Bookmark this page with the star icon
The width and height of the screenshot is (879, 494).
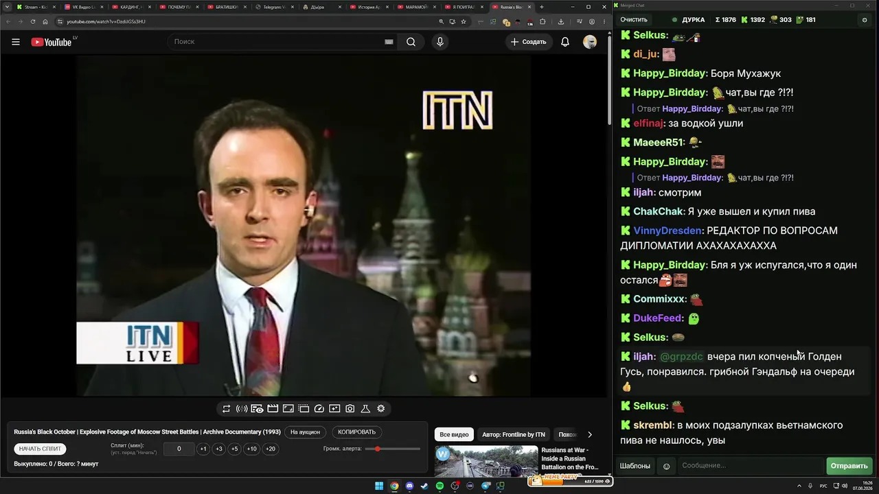pyautogui.click(x=465, y=21)
